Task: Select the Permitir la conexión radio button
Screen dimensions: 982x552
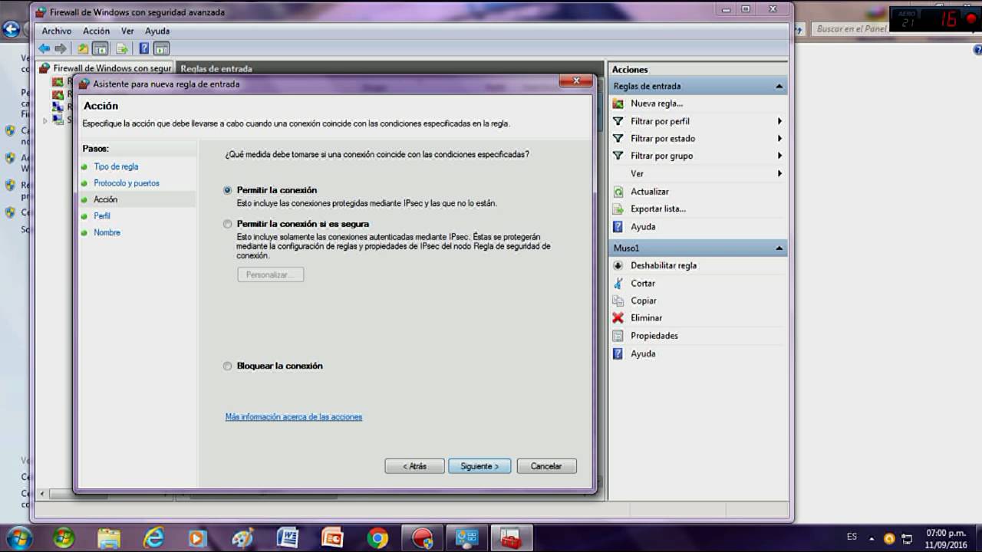Action: click(x=227, y=190)
